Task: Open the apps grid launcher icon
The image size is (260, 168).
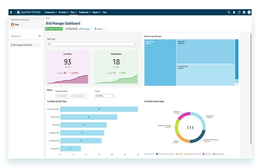Action: (11, 12)
